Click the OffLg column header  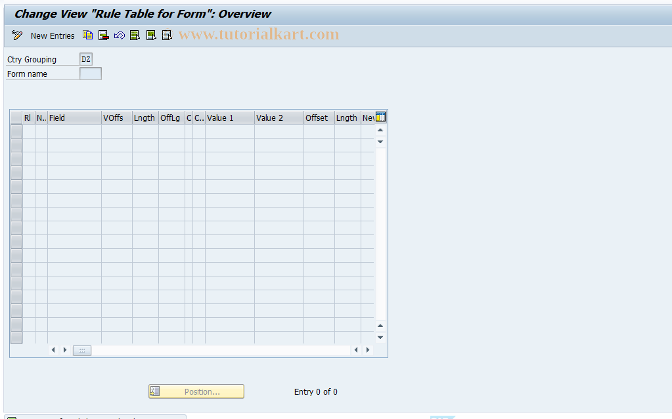pos(171,118)
